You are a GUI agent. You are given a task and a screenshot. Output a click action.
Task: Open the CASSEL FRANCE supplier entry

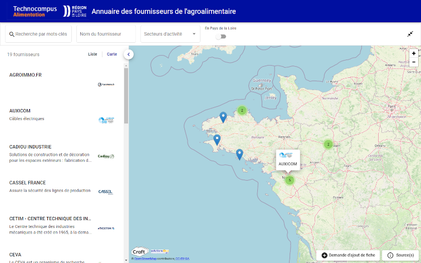point(27,183)
